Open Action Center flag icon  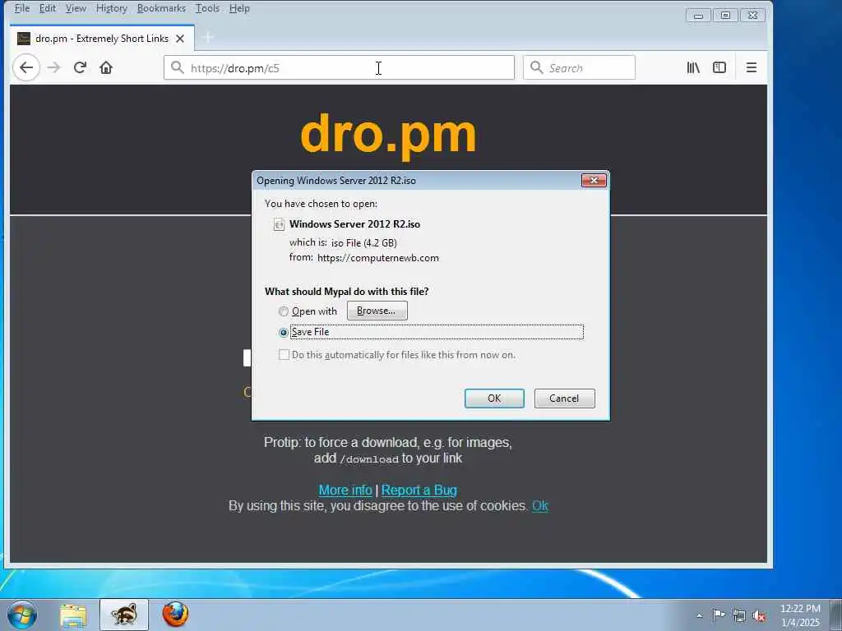718,615
